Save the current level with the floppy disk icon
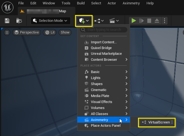Viewport: 184px width, 136px height. (x=7, y=21)
